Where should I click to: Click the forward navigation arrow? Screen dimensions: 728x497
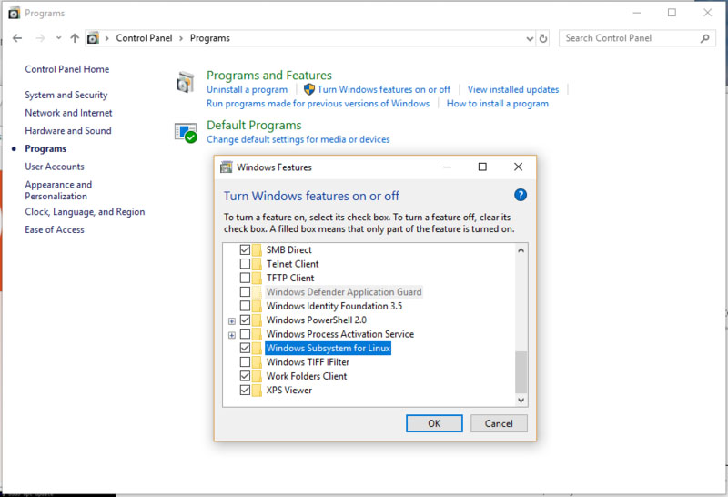(39, 38)
